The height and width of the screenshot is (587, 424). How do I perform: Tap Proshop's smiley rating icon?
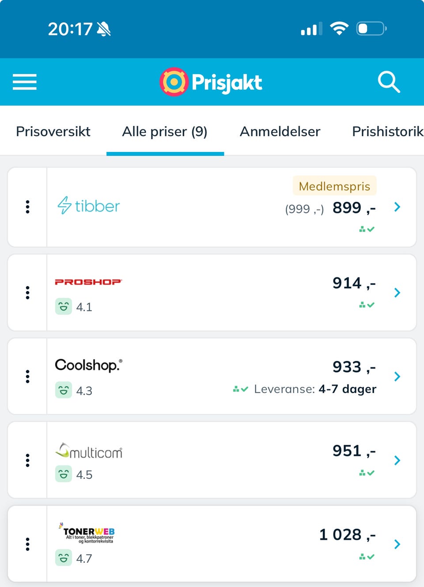pos(64,307)
